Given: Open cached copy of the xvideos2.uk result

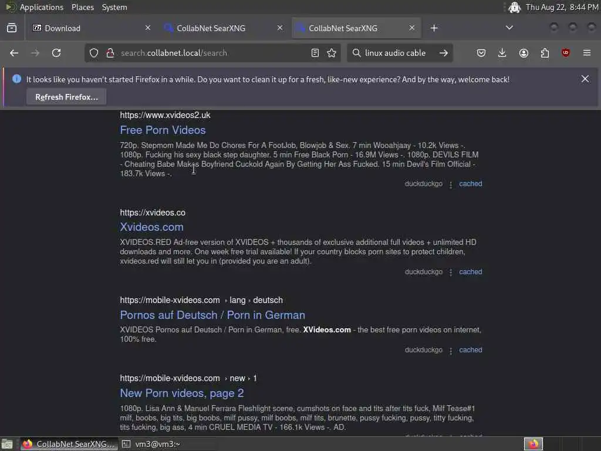Looking at the screenshot, I should [x=471, y=184].
